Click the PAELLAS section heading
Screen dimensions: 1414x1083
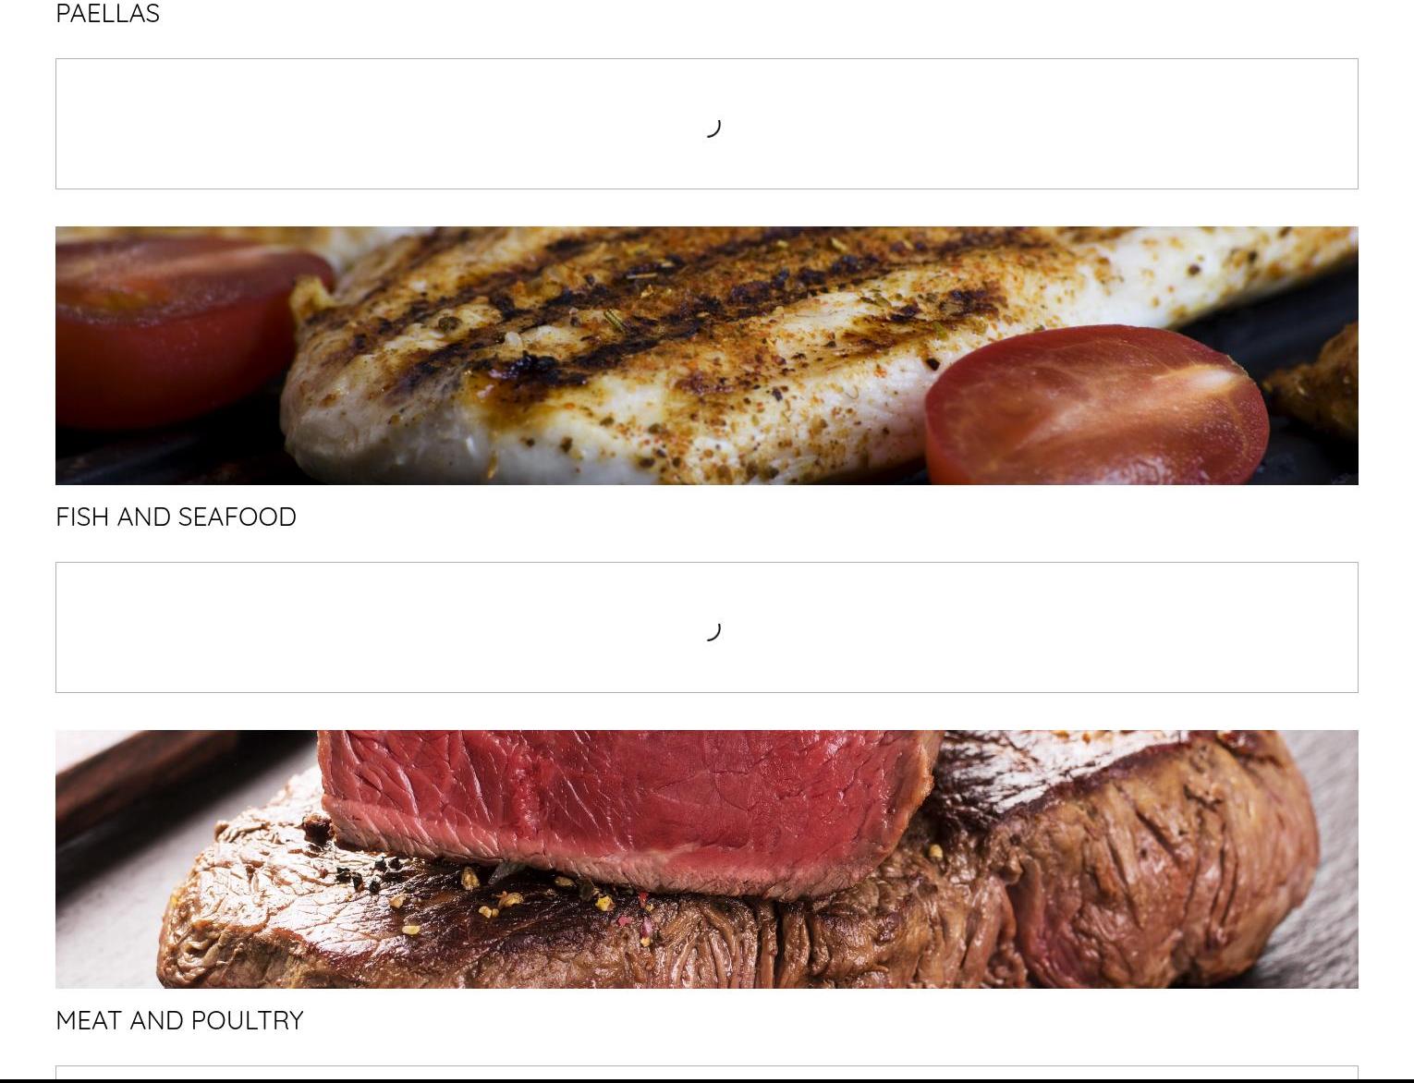107,13
